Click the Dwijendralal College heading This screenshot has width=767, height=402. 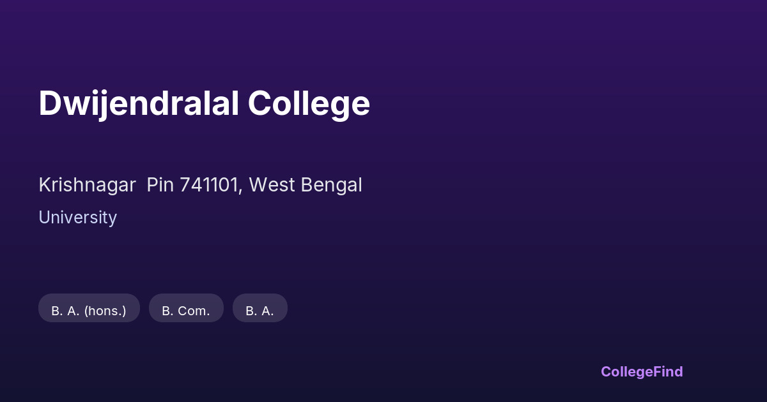204,103
